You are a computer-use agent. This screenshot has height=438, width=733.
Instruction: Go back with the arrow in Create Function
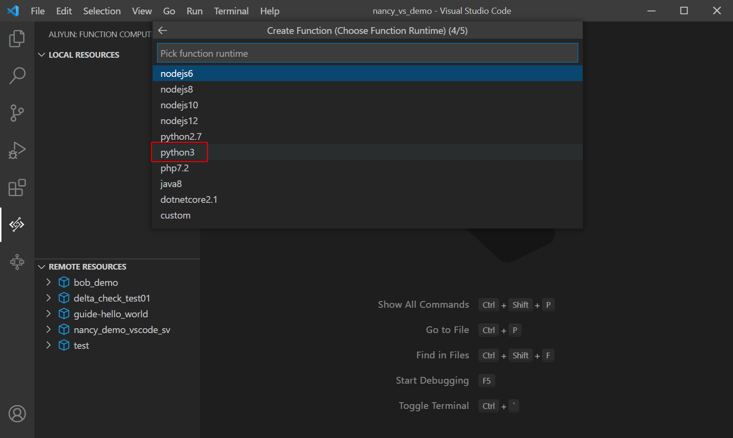pyautogui.click(x=163, y=31)
